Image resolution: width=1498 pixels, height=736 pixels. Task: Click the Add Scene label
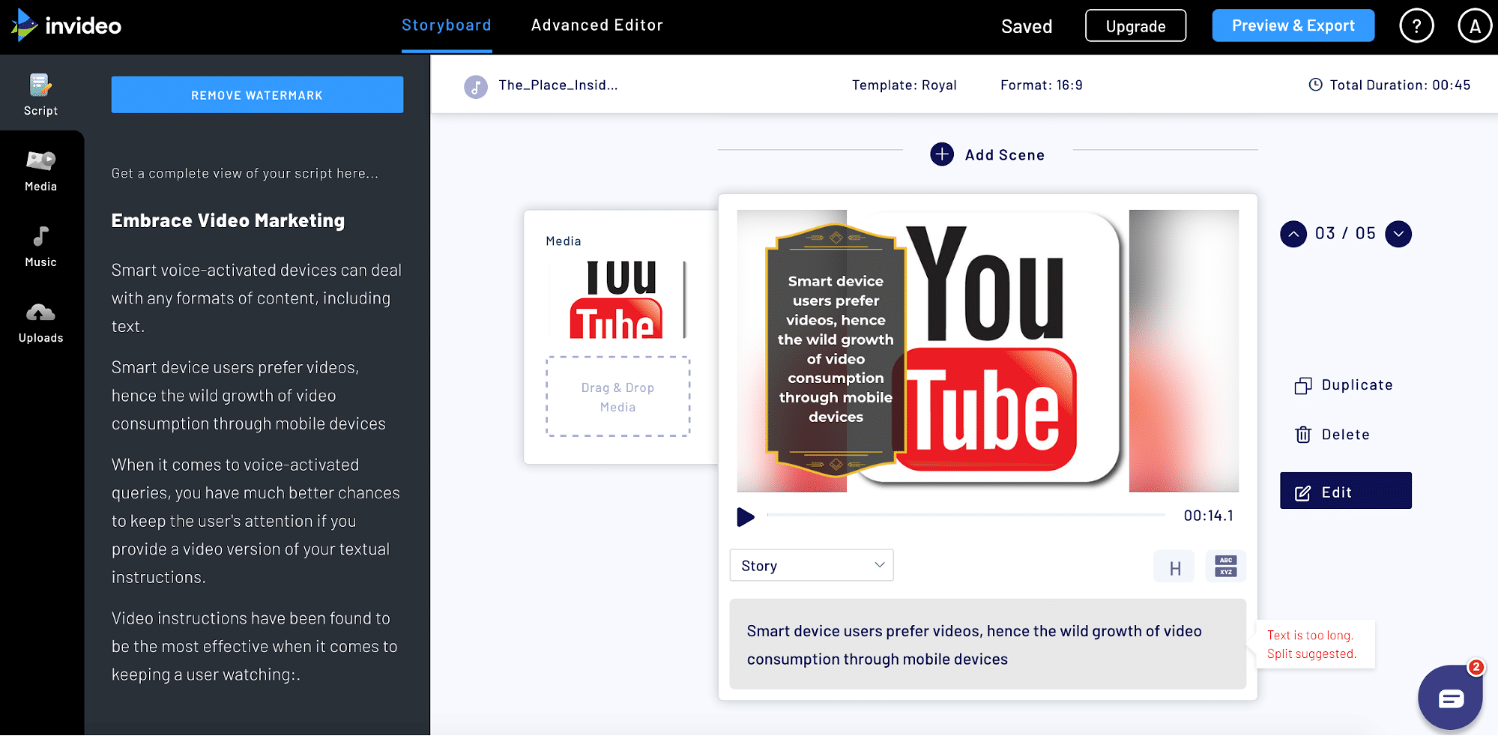[x=1004, y=155]
